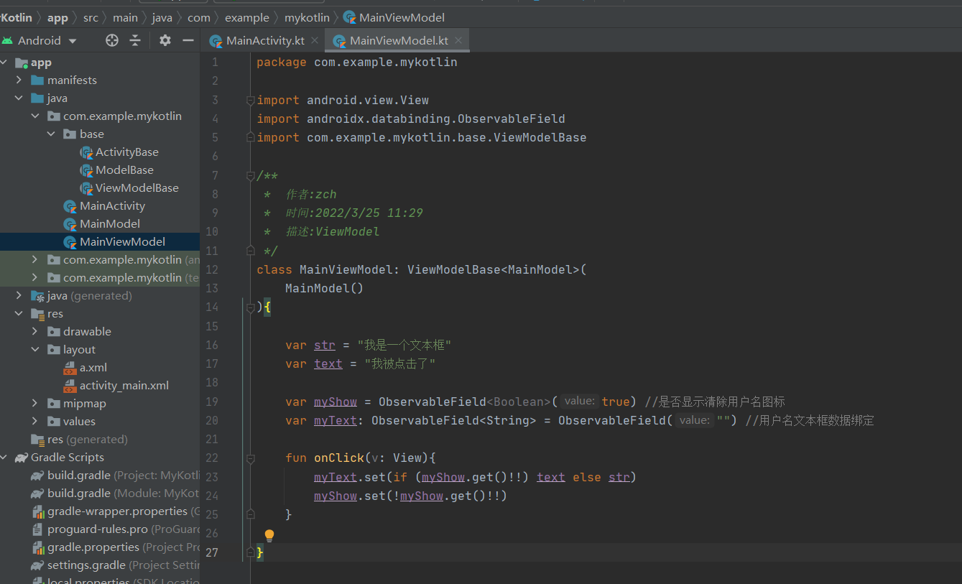This screenshot has height=584, width=962.
Task: Click the 'src' breadcrumb link
Action: (91, 17)
